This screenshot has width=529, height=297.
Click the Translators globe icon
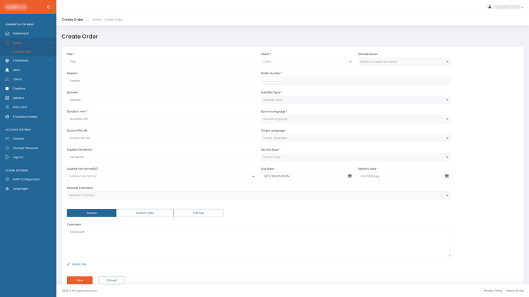pos(8,61)
